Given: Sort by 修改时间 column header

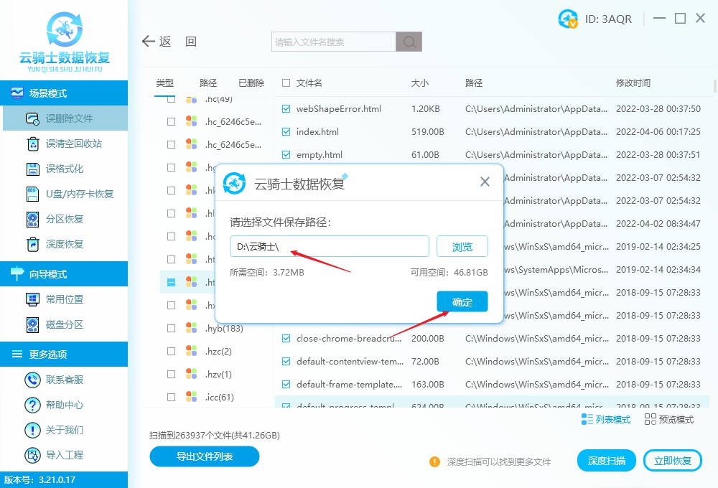Looking at the screenshot, I should (633, 83).
